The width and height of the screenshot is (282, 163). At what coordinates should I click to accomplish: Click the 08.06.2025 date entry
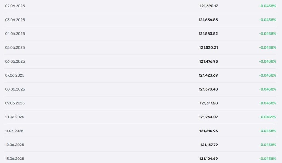click(15, 89)
